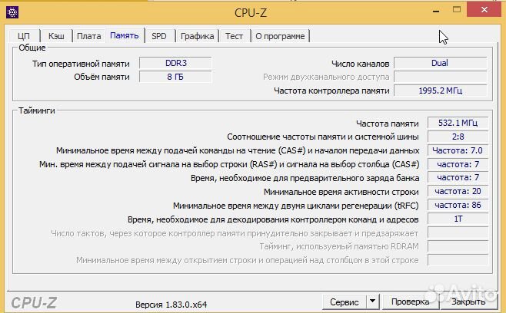Click the 8 ГБ memory size field
Image resolution: width=506 pixels, height=313 pixels.
point(175,77)
